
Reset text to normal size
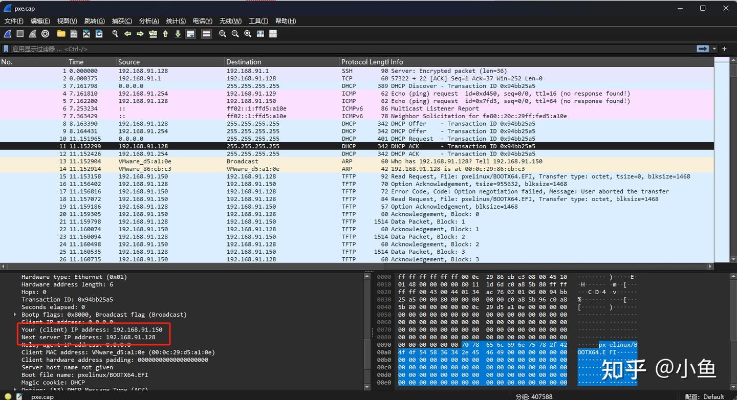(248, 34)
